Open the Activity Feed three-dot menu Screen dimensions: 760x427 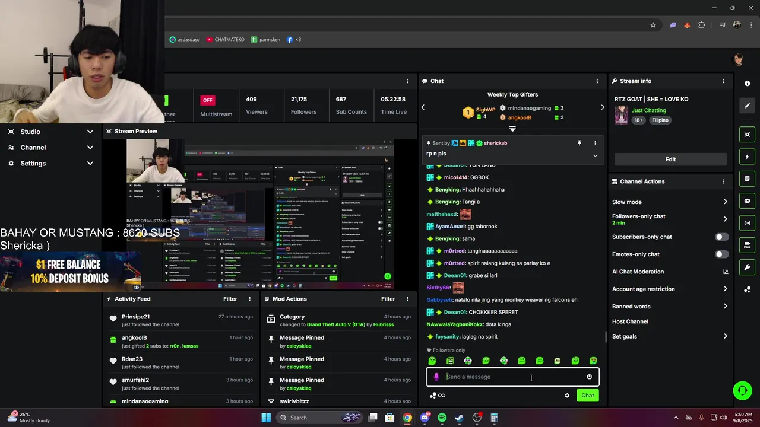(249, 299)
